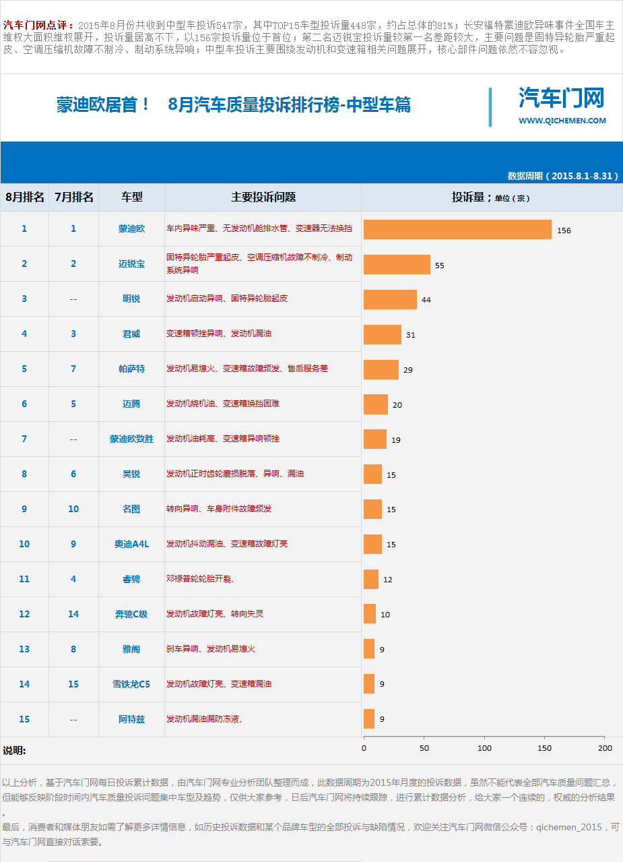
Task: Click the 200 label on the chart axis
Action: [x=605, y=748]
